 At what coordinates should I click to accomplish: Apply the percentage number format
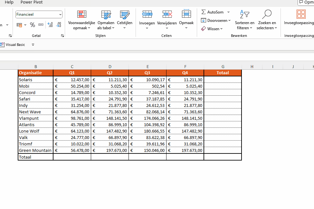pyautogui.click(x=32, y=24)
